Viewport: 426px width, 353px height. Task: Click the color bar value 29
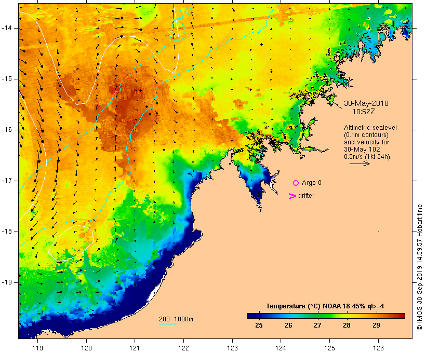click(376, 325)
